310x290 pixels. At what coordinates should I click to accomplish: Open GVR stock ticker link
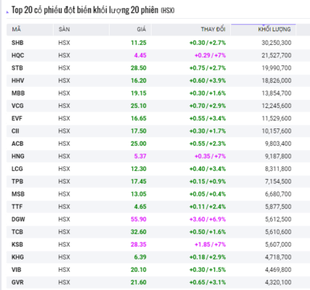point(17,282)
